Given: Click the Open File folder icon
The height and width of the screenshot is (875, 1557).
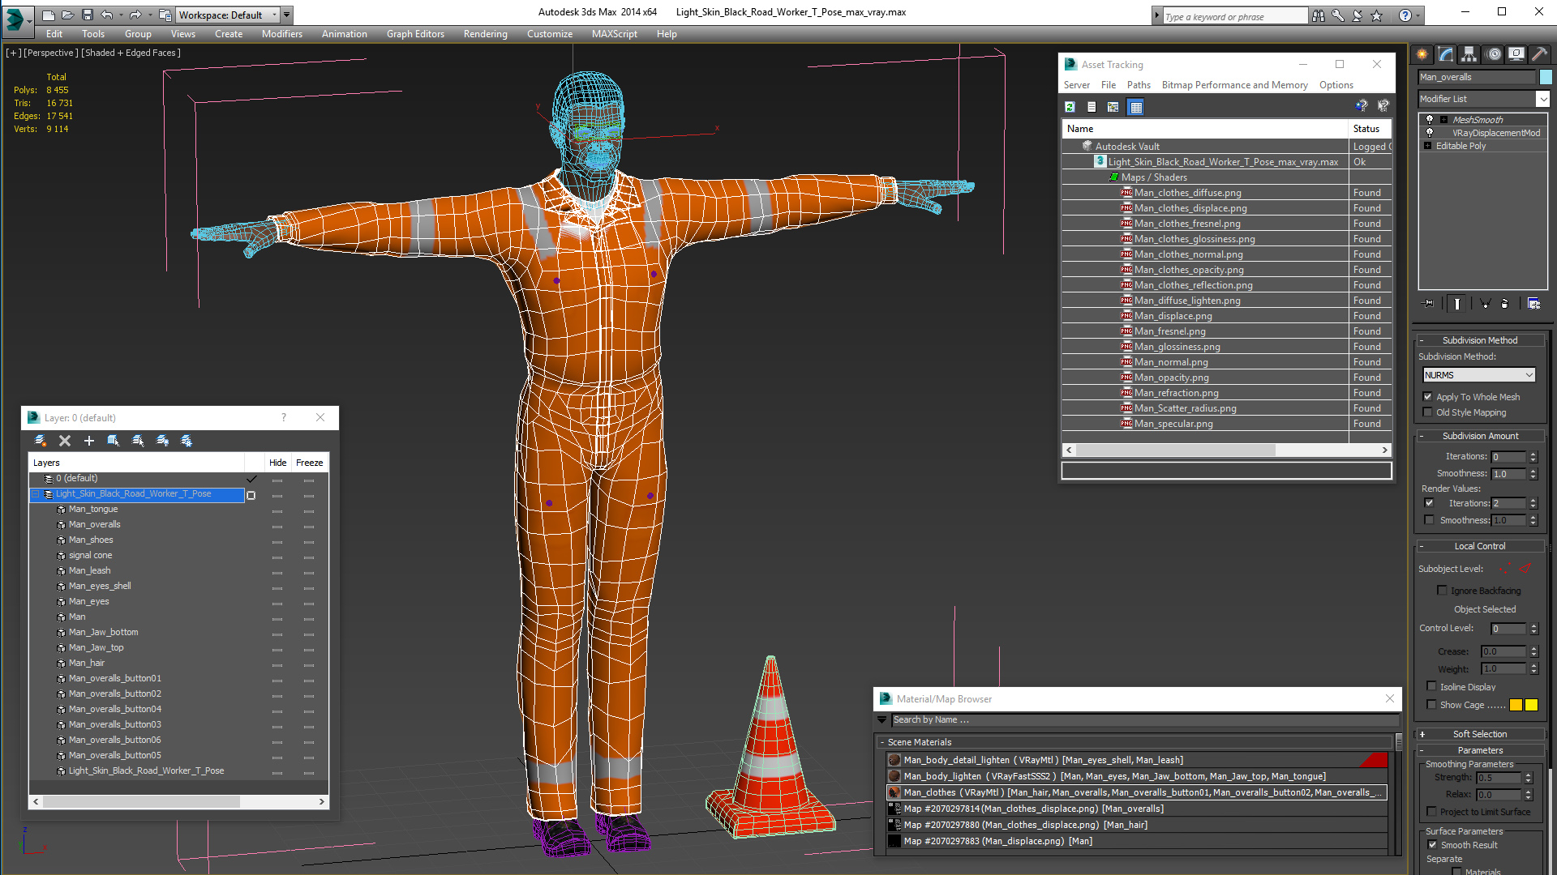Looking at the screenshot, I should [68, 15].
